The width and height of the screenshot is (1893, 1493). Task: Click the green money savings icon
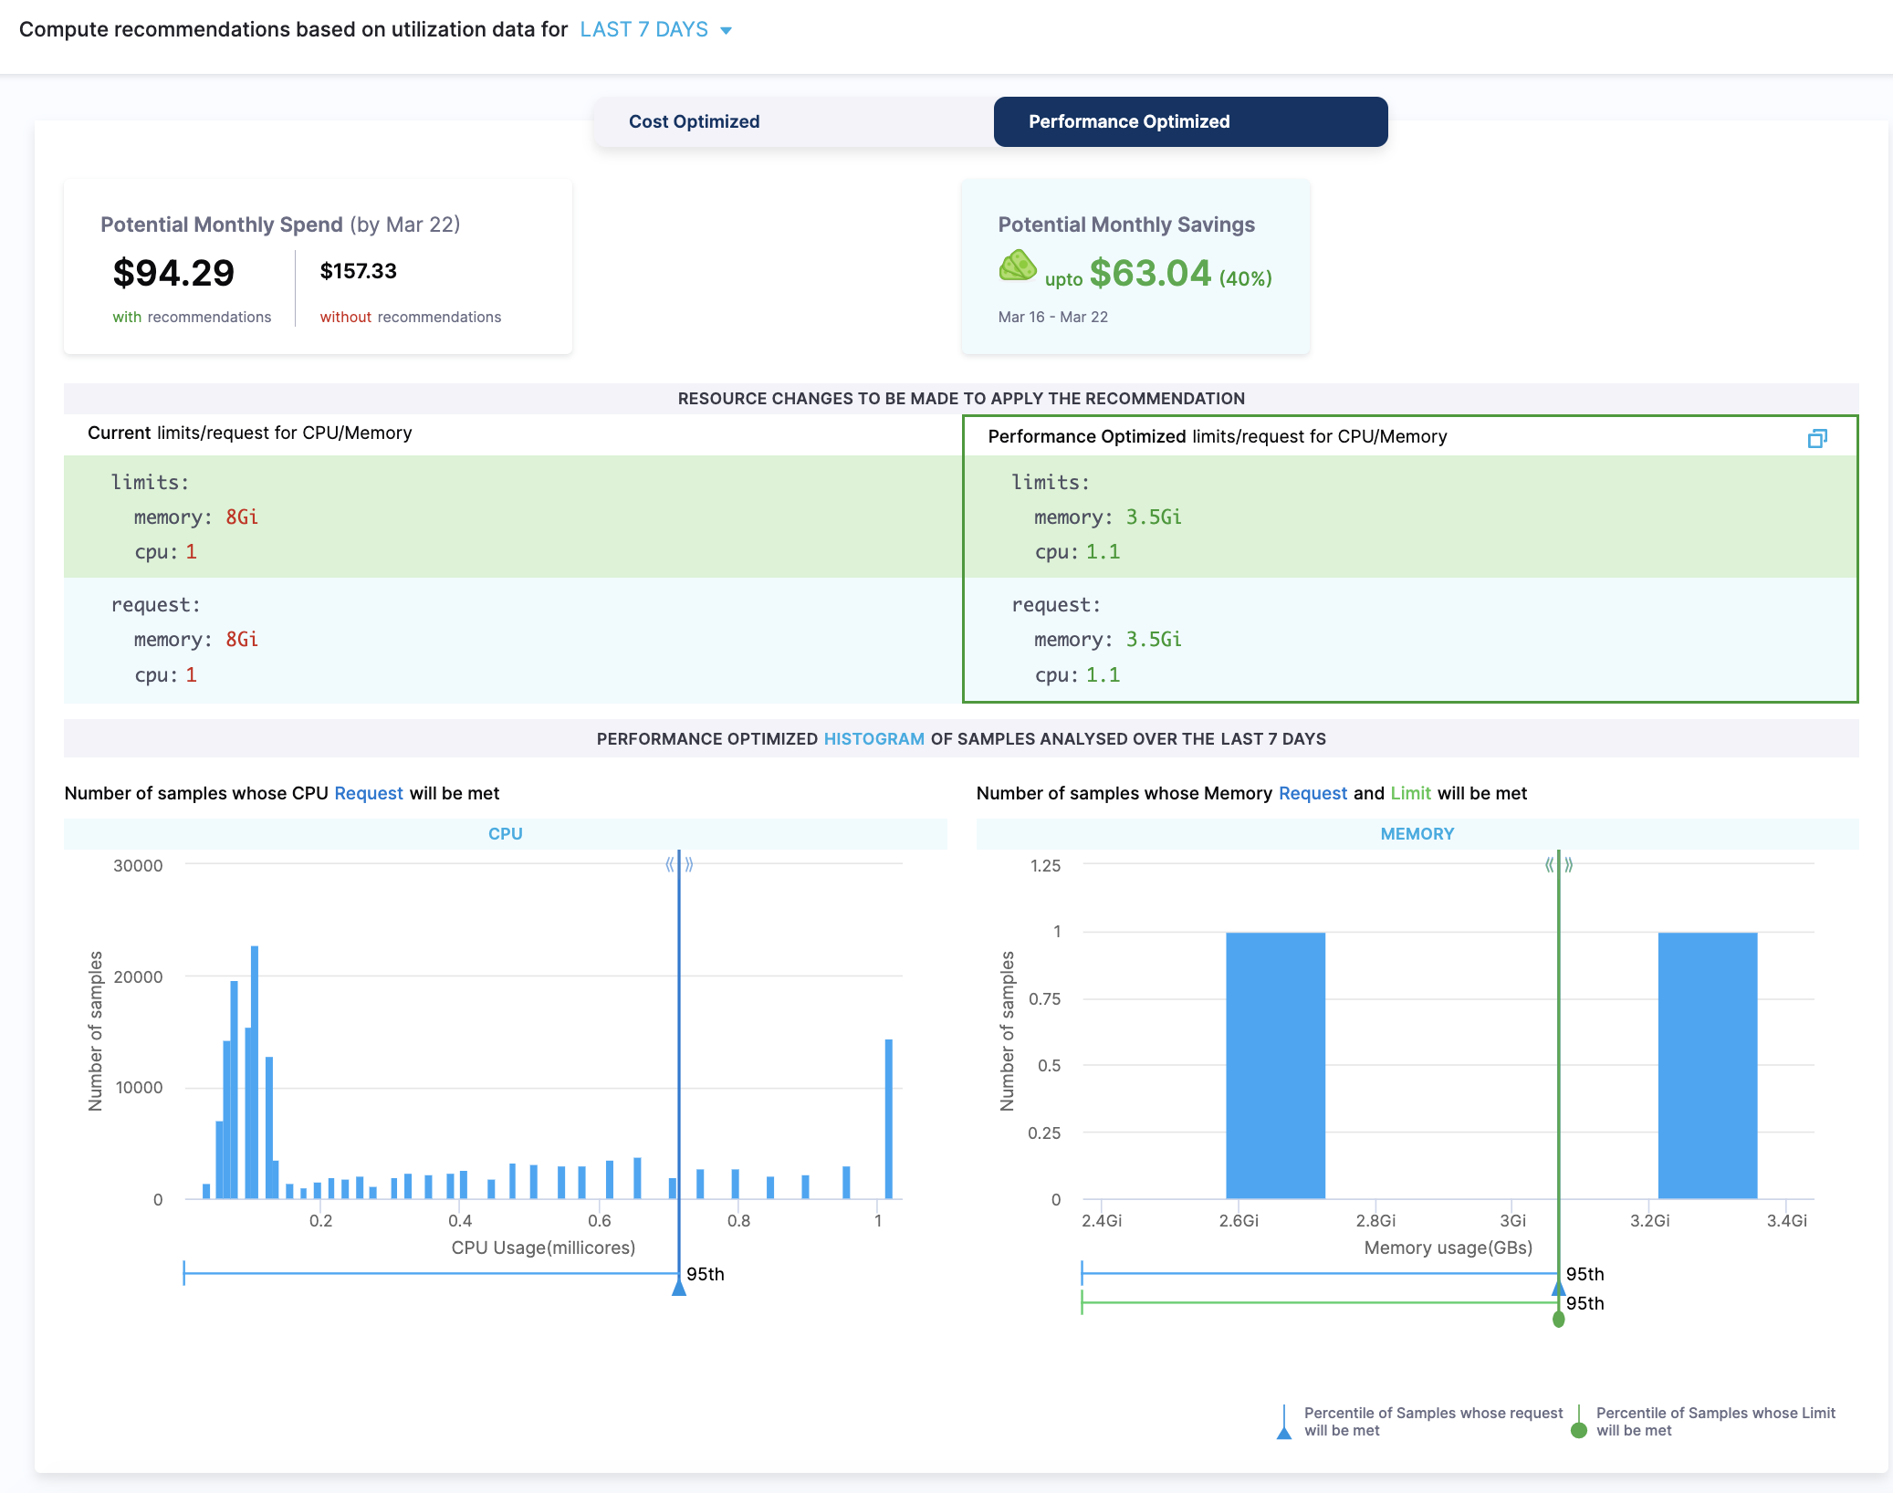tap(1017, 266)
